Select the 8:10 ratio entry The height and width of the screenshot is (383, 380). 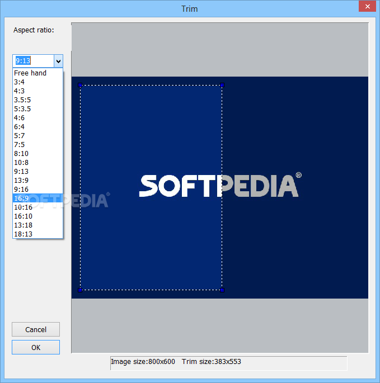[37, 154]
